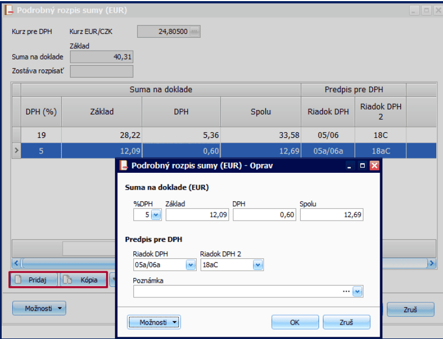Click the selected cell 05a/06a in the table

328,151
